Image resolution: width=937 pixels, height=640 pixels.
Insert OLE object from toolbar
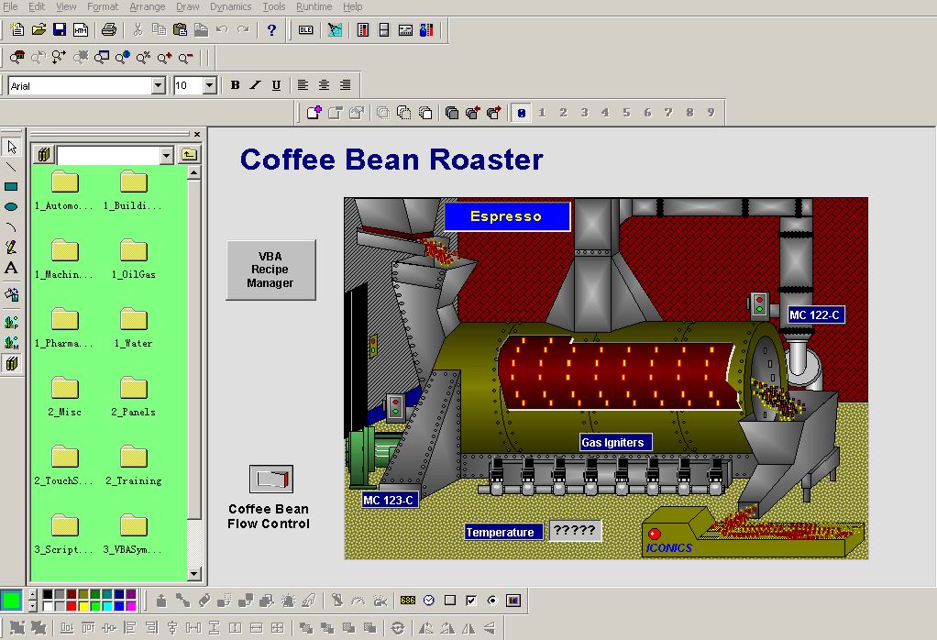(x=305, y=30)
